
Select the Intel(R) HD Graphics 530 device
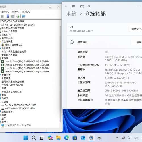click(x=18, y=125)
